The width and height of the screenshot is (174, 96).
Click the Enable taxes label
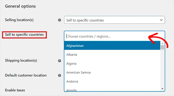[15, 90]
